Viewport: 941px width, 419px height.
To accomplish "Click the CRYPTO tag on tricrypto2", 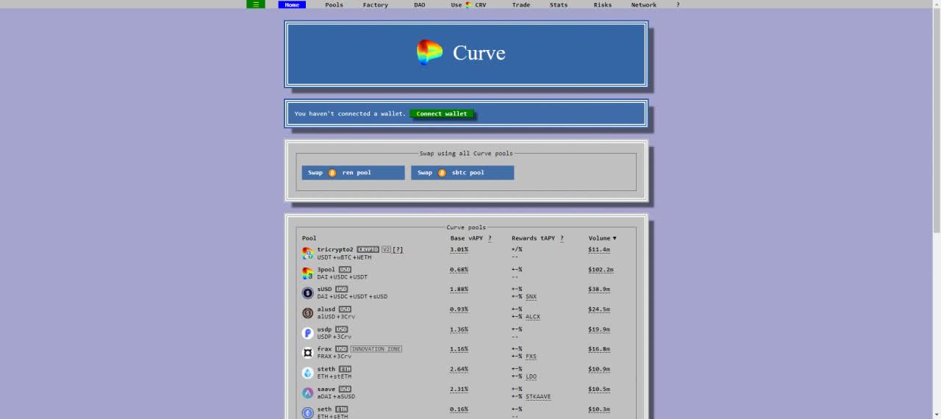I will pos(368,250).
